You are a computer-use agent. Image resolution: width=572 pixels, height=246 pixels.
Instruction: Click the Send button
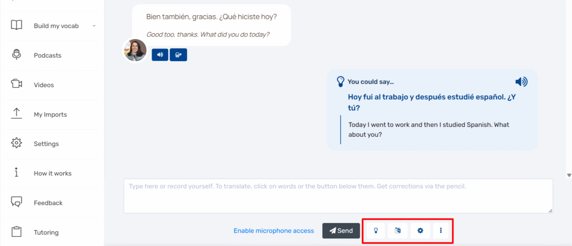[341, 231]
